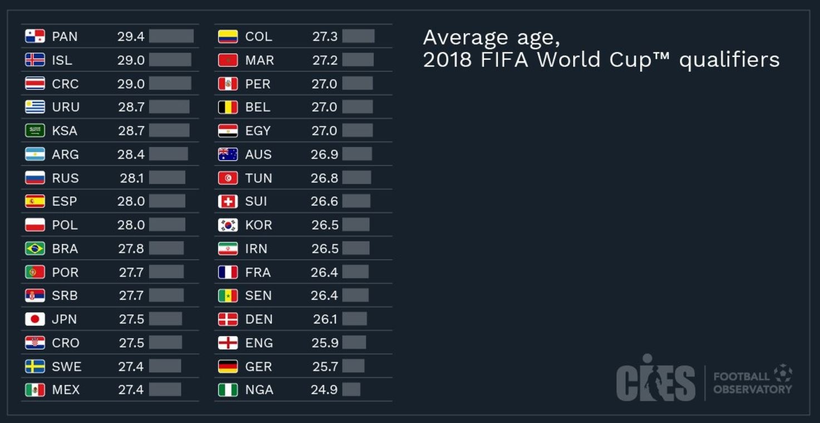Click the Australia flag icon
The height and width of the screenshot is (423, 820).
click(x=228, y=154)
